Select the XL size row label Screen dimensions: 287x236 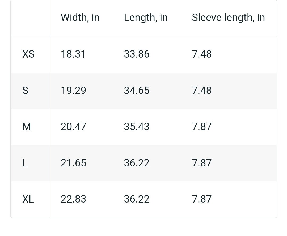pyautogui.click(x=28, y=199)
